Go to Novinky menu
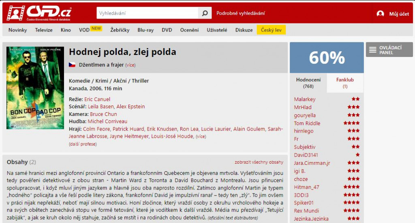The height and width of the screenshot is (223, 415). pyautogui.click(x=18, y=30)
